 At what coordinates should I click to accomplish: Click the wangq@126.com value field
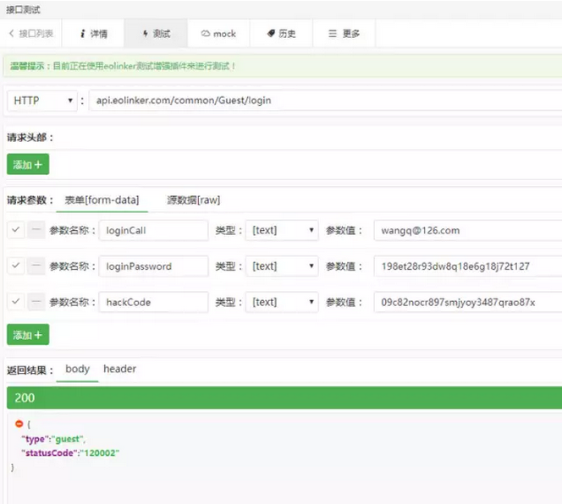(468, 230)
